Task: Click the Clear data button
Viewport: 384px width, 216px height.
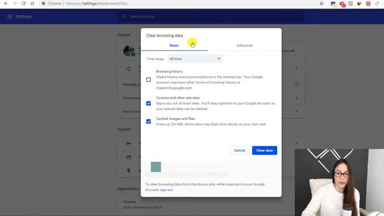Action: 265,151
